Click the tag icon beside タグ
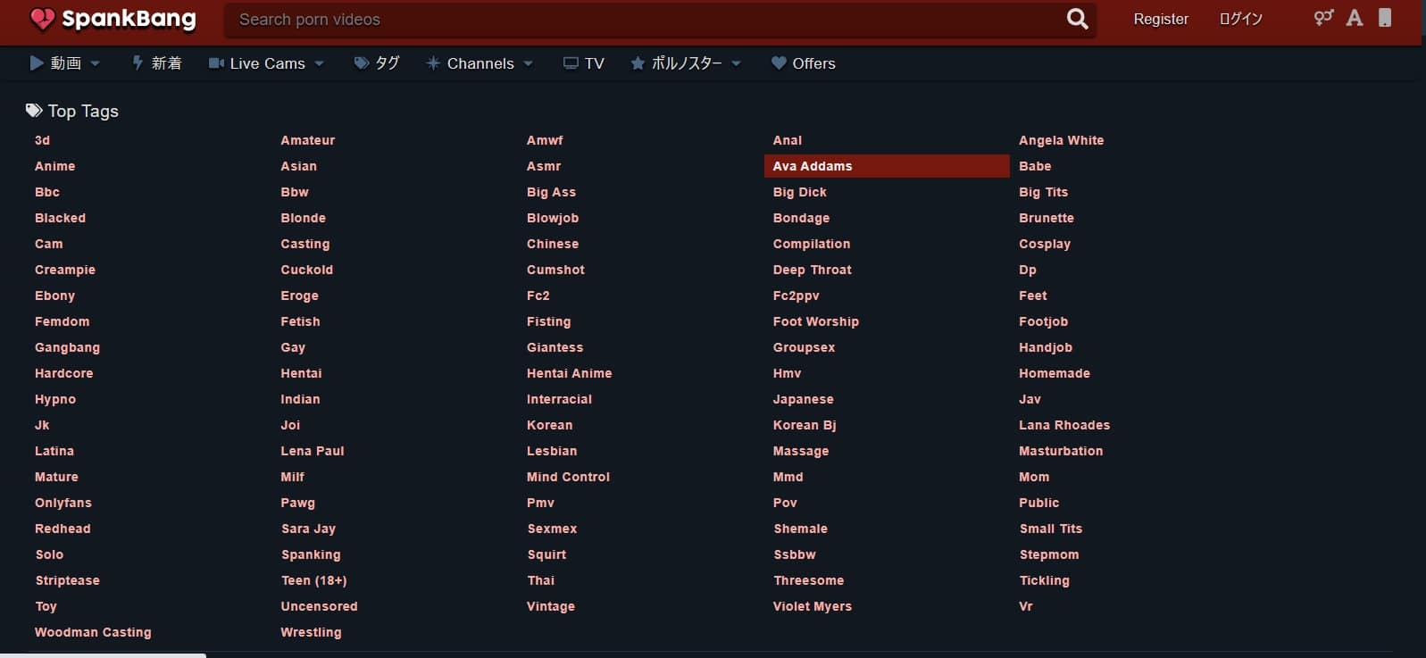The image size is (1426, 658). click(362, 63)
